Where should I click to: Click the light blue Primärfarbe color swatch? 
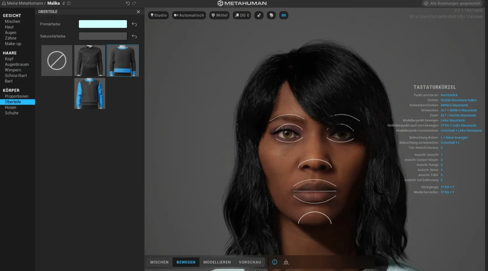[103, 24]
